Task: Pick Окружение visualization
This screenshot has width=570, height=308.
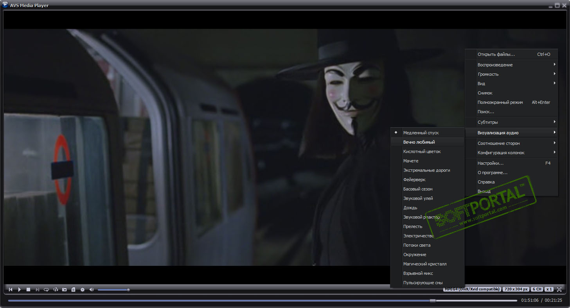Action: click(427, 255)
